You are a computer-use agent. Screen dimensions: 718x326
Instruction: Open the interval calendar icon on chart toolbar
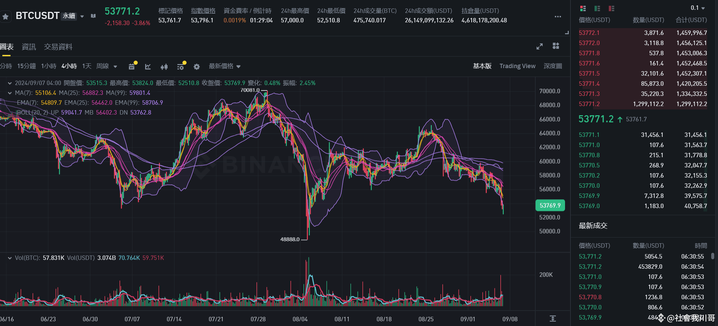[x=132, y=66]
